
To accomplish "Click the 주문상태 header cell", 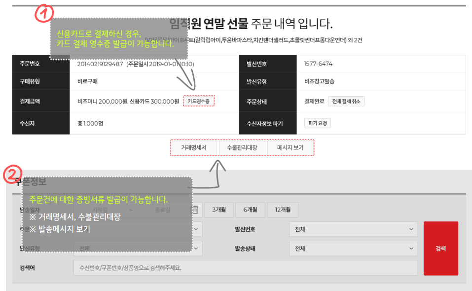I will tap(268, 102).
